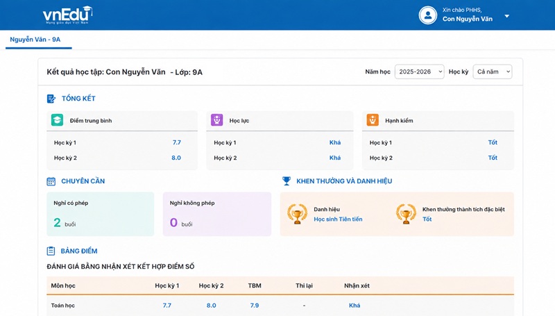Click the Tổng kết notebook icon
Screen dimensions: 555x316
(51, 99)
